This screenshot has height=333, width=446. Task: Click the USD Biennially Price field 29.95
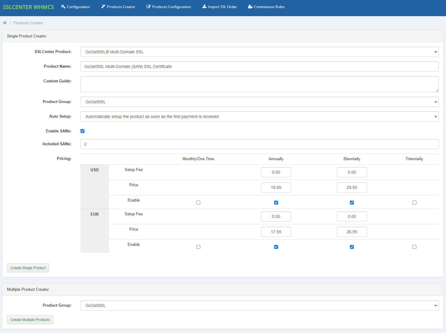[352, 187]
